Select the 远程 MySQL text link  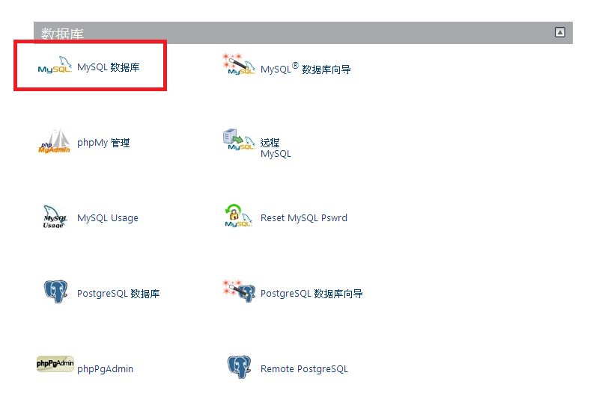click(276, 148)
